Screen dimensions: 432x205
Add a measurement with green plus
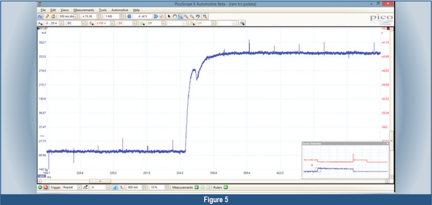coord(197,187)
